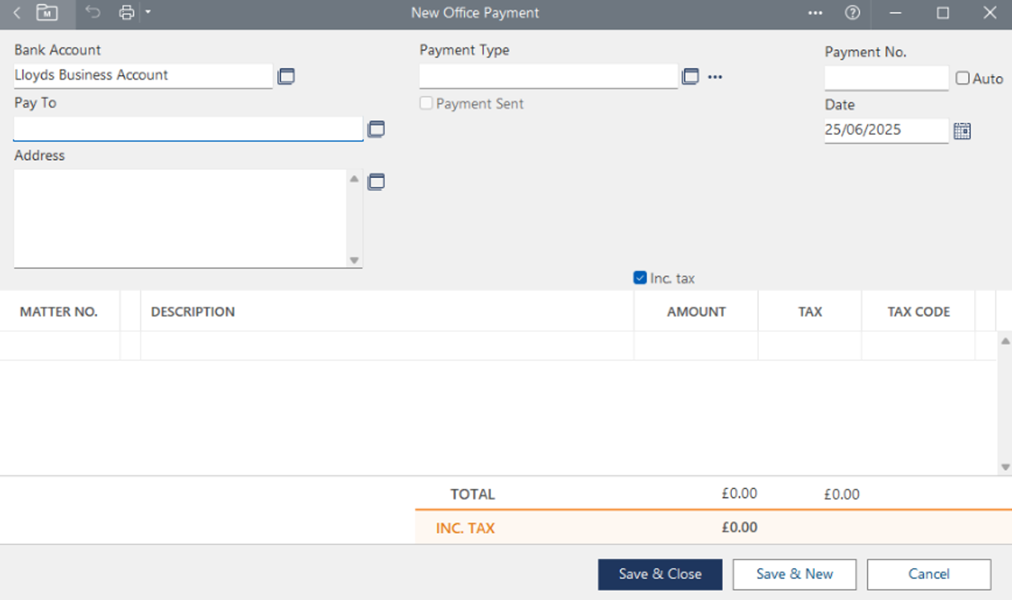Viewport: 1012px width, 600px height.
Task: Open Address lookup icon
Action: coord(376,182)
